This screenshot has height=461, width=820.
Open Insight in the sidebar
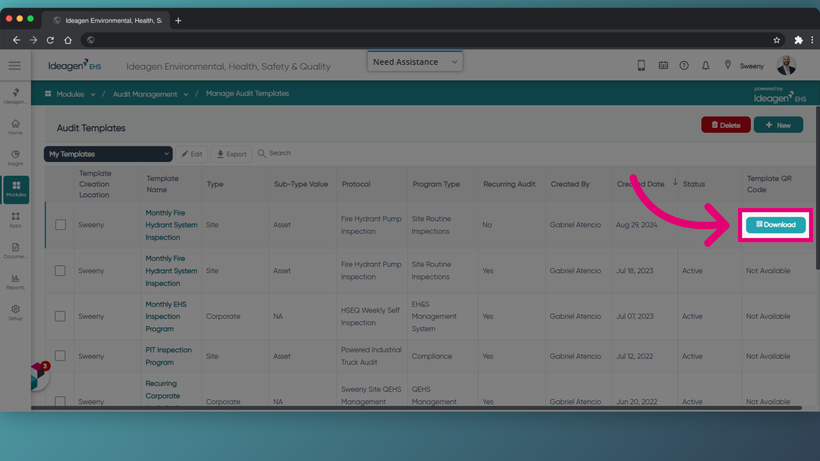coord(15,158)
